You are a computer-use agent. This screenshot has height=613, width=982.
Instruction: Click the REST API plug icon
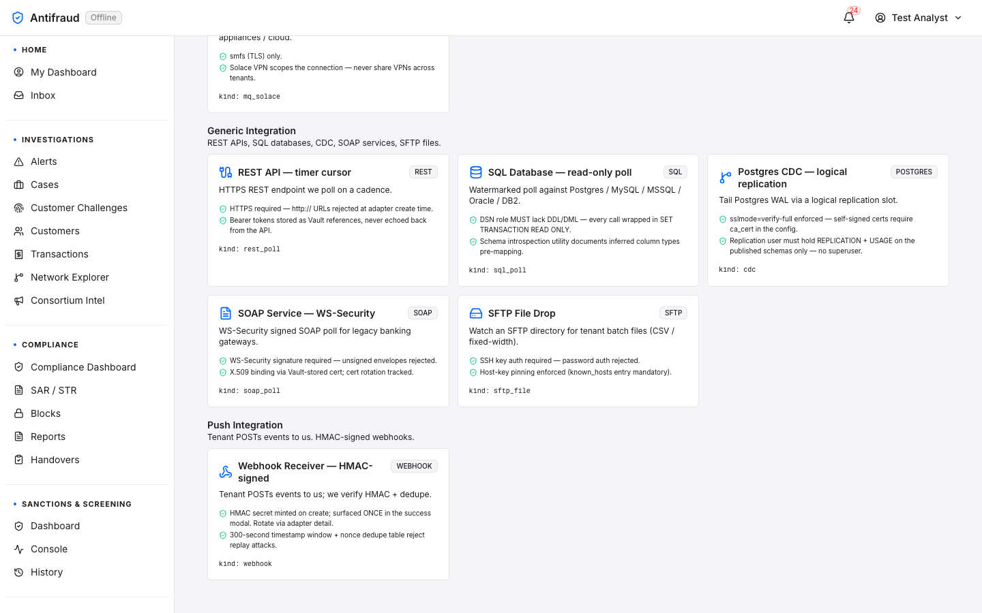[x=226, y=172]
